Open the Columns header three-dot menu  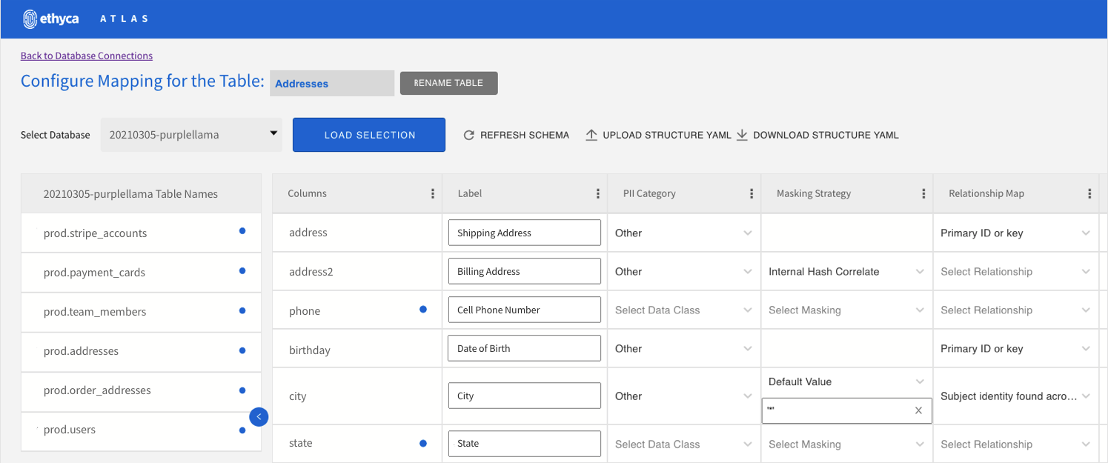pos(433,193)
